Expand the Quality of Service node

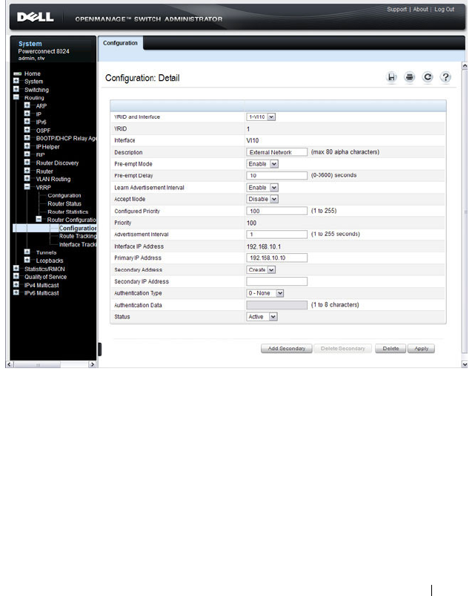click(16, 276)
